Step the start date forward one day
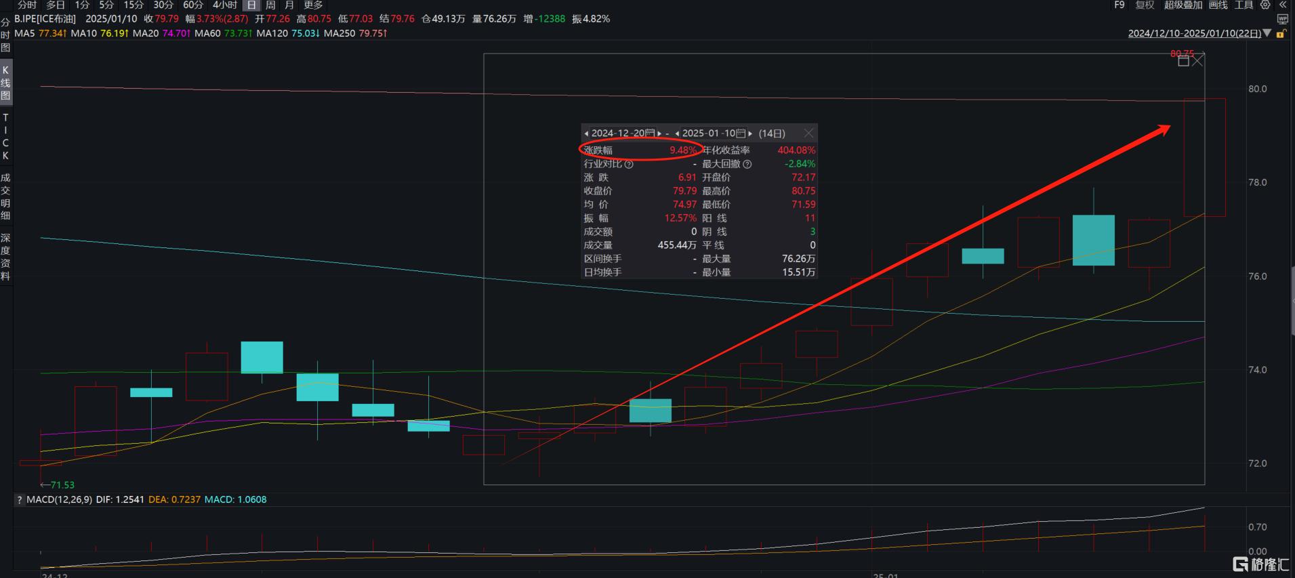This screenshot has height=578, width=1295. [659, 133]
